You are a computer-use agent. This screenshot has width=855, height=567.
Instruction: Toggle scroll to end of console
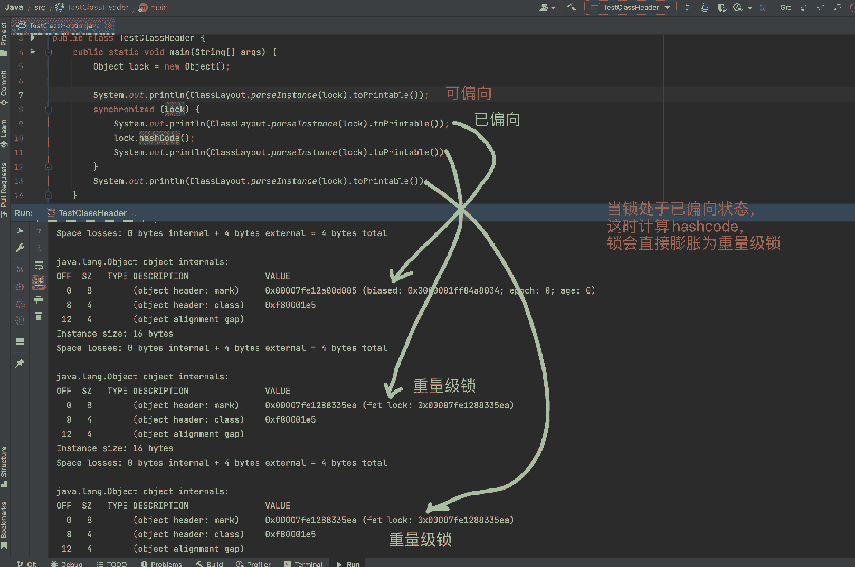(39, 282)
